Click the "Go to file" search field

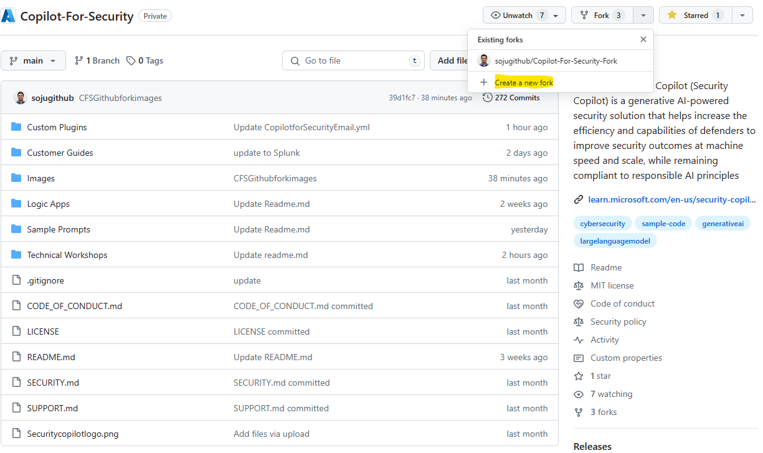tap(353, 60)
